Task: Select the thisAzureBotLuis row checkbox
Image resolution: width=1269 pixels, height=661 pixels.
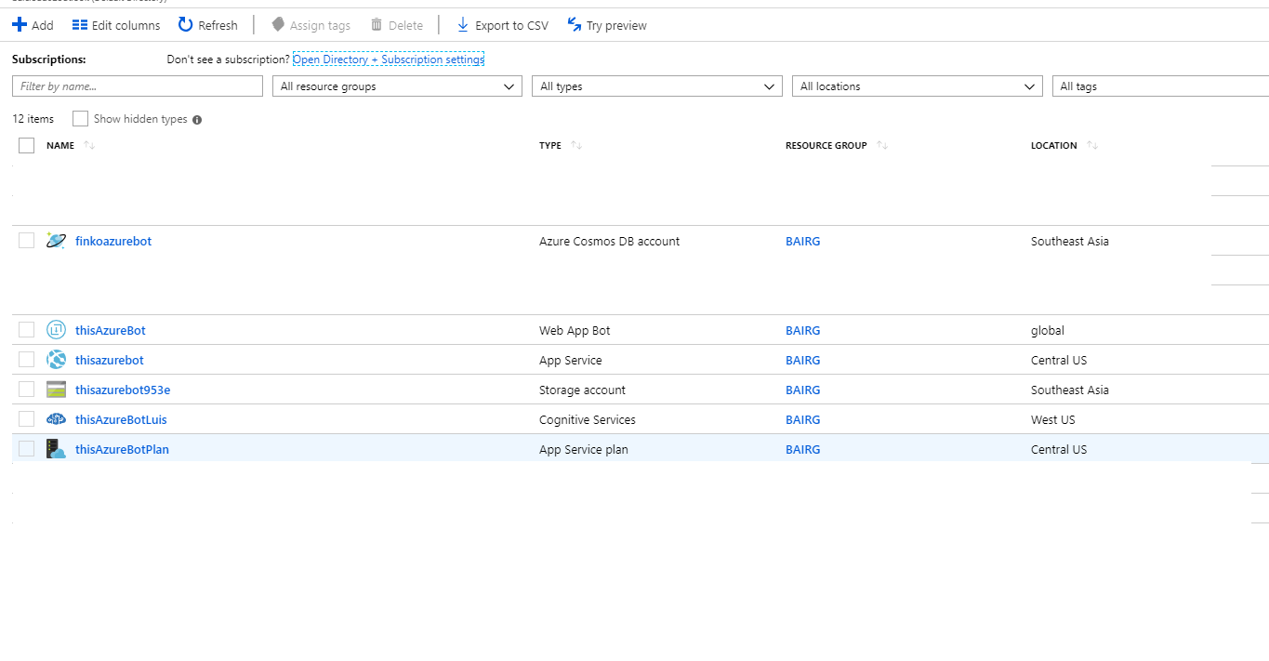Action: coord(26,419)
